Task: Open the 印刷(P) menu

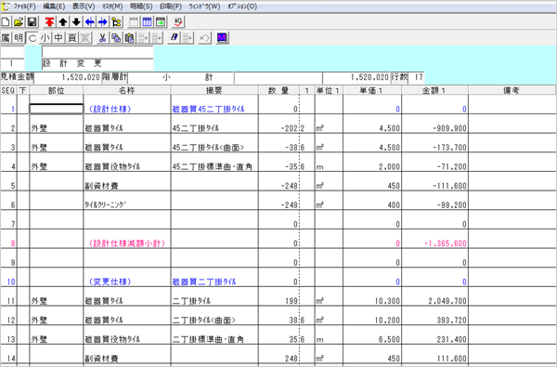Action: 171,7
